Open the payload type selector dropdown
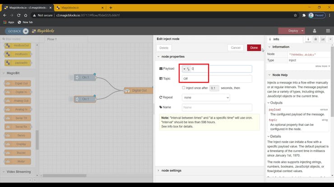The width and height of the screenshot is (334, 187). 186,69
